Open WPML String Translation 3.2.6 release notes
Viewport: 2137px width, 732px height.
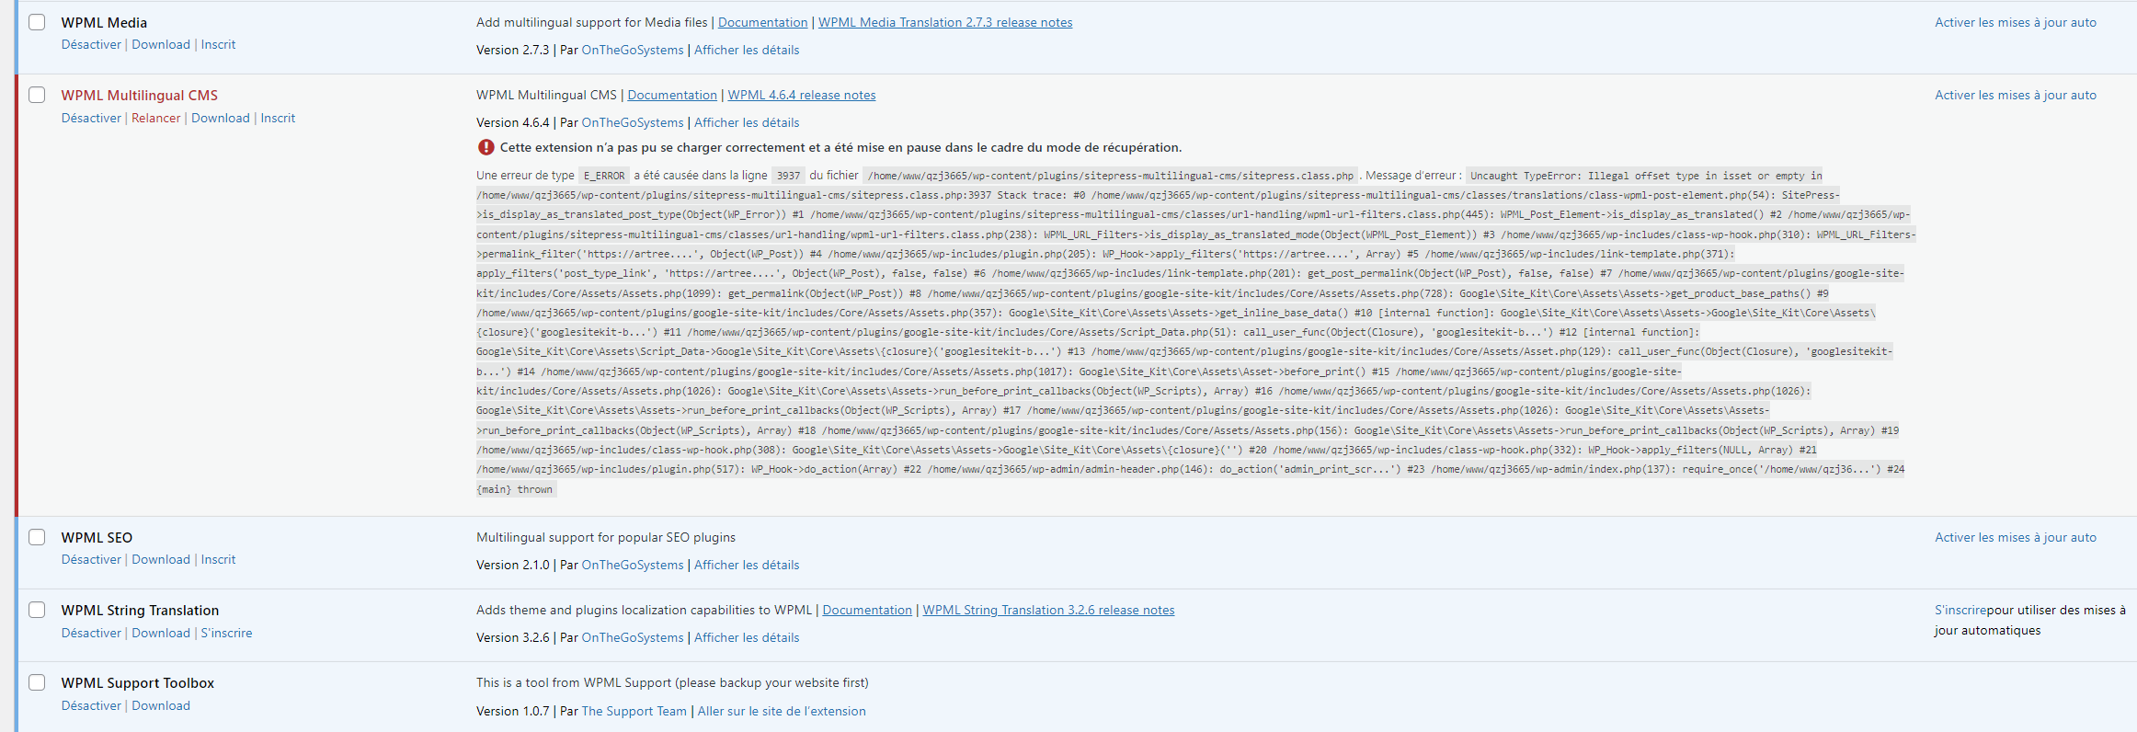1048,610
